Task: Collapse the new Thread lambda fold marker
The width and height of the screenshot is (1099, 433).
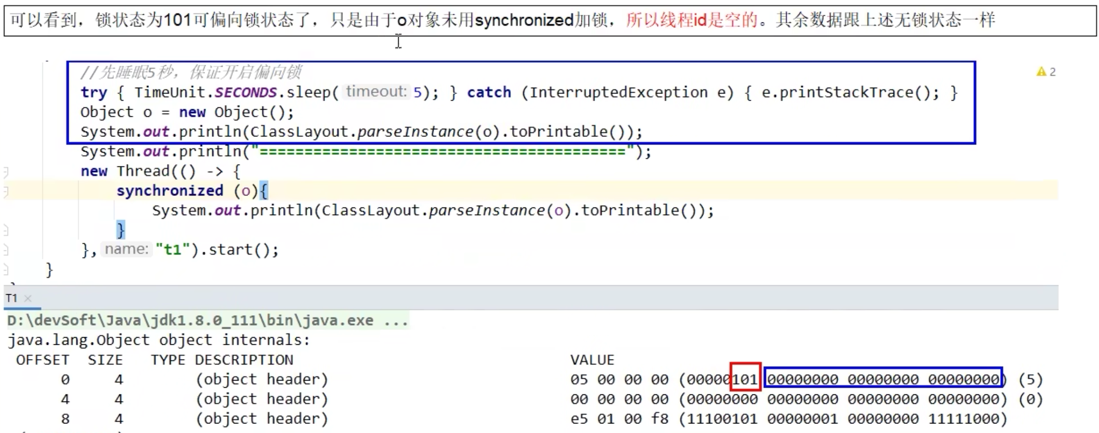Action: point(6,172)
